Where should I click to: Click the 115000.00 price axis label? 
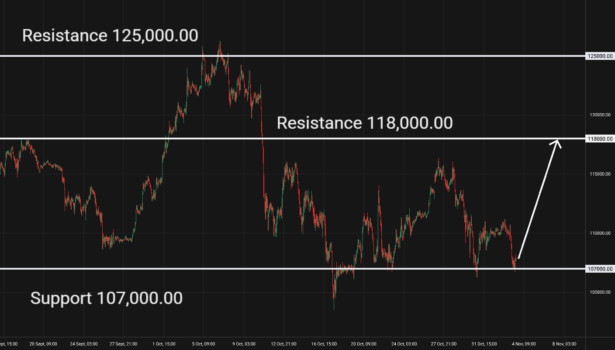[599, 174]
